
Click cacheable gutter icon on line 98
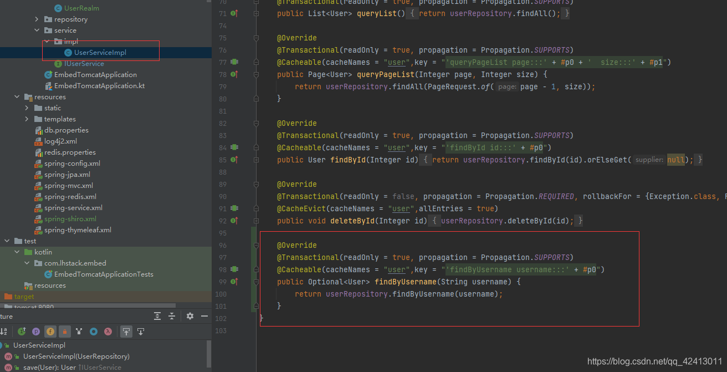(x=234, y=269)
